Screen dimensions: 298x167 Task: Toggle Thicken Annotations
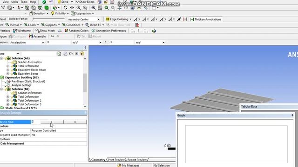click(206, 19)
